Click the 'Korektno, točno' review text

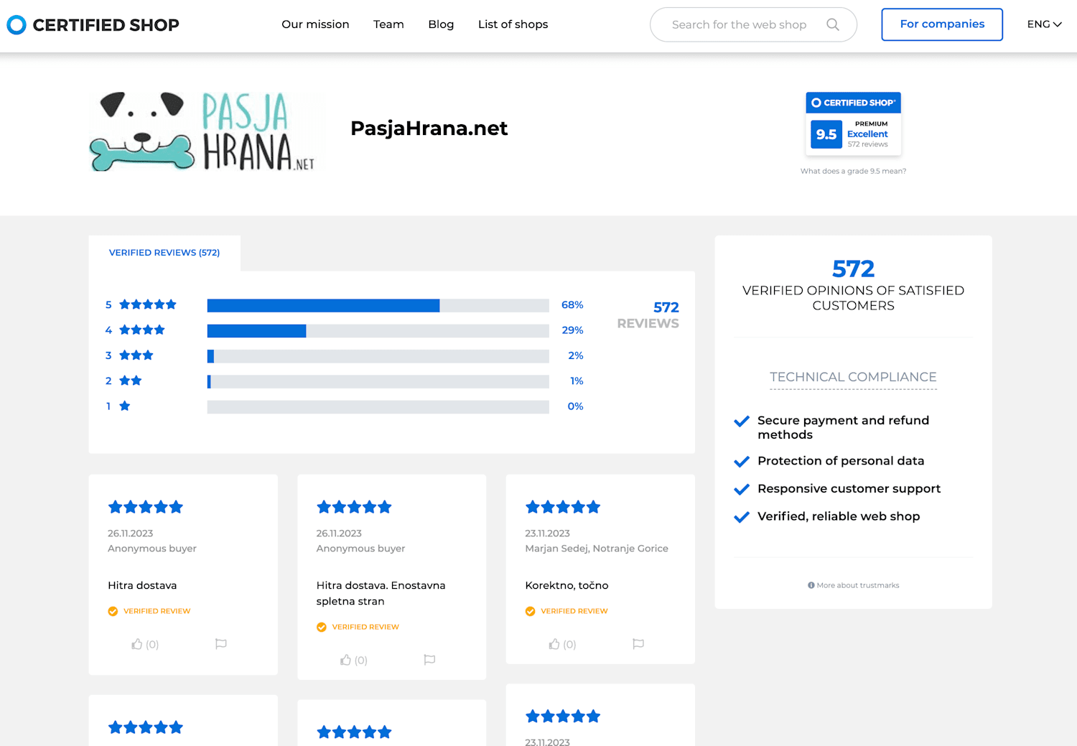click(567, 586)
